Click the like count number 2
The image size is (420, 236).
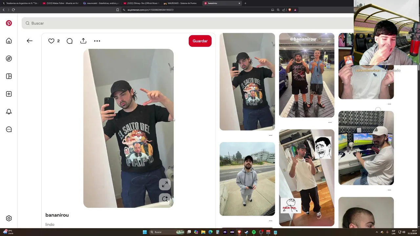coord(58,41)
